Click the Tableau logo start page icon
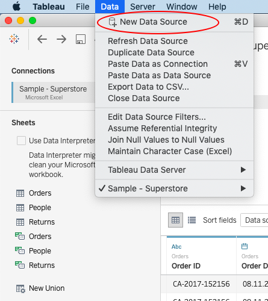The height and width of the screenshot is (301, 268). coord(14,39)
